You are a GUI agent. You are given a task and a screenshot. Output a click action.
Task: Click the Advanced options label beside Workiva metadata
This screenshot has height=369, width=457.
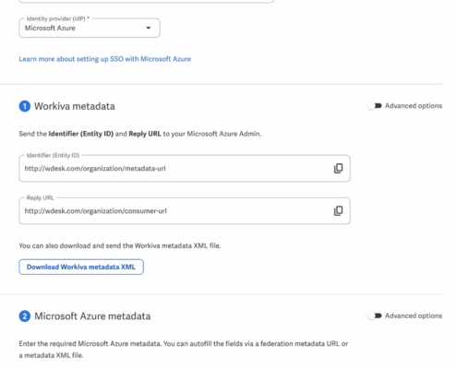pyautogui.click(x=414, y=106)
